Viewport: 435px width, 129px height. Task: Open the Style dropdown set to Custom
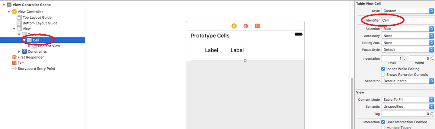coord(407,11)
